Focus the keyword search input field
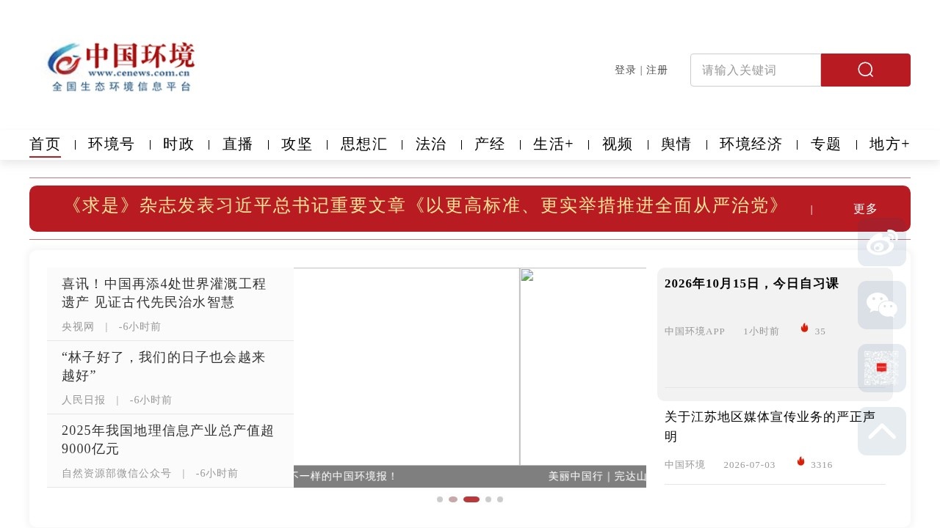This screenshot has width=940, height=528. click(x=756, y=70)
